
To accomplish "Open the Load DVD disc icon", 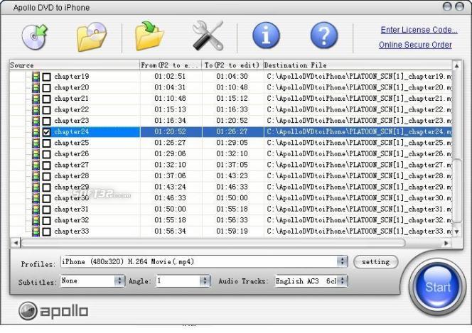I will [x=35, y=37].
